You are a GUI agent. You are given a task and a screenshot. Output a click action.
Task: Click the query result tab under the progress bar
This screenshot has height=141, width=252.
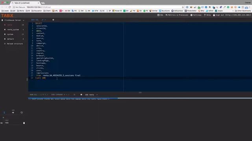70,99
